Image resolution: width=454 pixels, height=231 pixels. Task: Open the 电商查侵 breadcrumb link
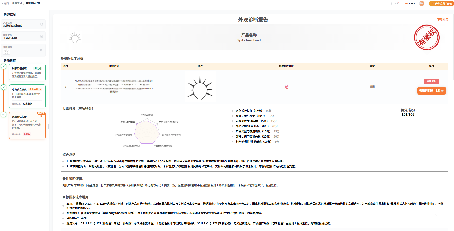17,3
